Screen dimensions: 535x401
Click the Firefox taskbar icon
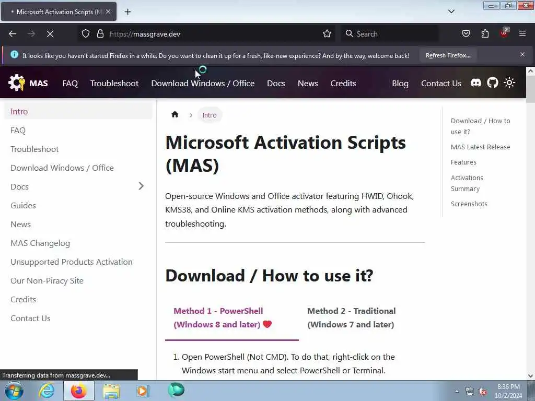(x=78, y=391)
